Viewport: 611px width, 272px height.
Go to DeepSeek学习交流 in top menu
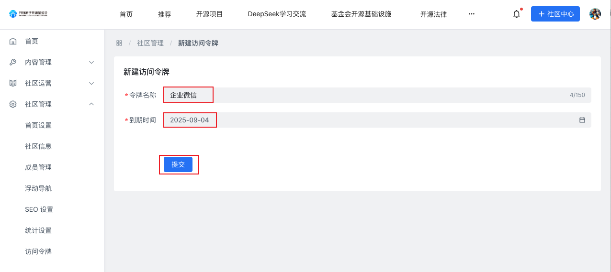tap(277, 14)
